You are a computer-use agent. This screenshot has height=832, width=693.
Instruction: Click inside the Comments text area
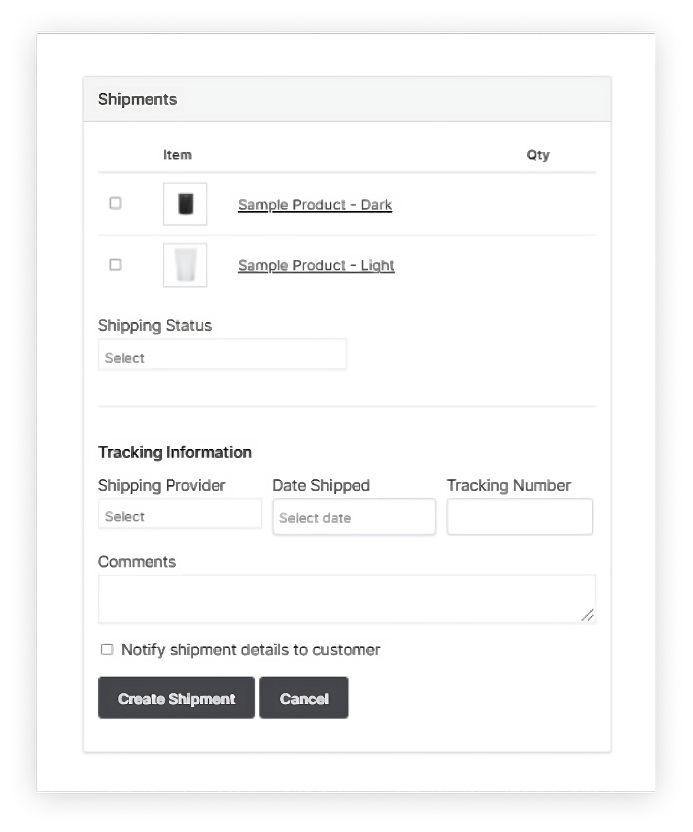[346, 598]
